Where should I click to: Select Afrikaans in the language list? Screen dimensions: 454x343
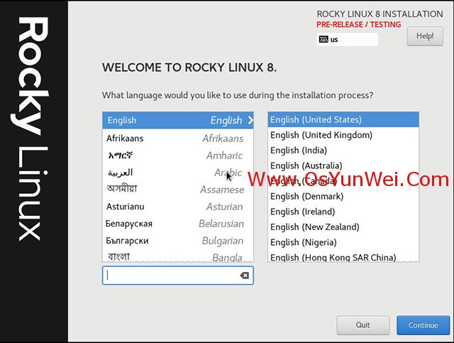pyautogui.click(x=178, y=138)
